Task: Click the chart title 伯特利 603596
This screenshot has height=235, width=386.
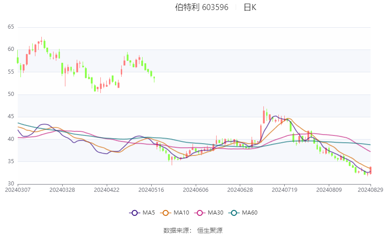Action: 202,7
